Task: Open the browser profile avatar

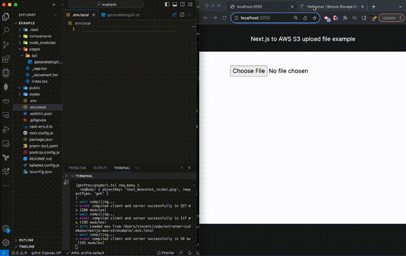Action: pos(374,18)
